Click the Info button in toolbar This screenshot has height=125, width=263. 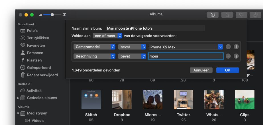coord(213,15)
